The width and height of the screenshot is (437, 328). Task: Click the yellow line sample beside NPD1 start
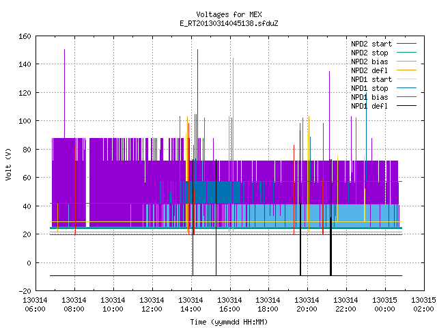click(x=406, y=79)
